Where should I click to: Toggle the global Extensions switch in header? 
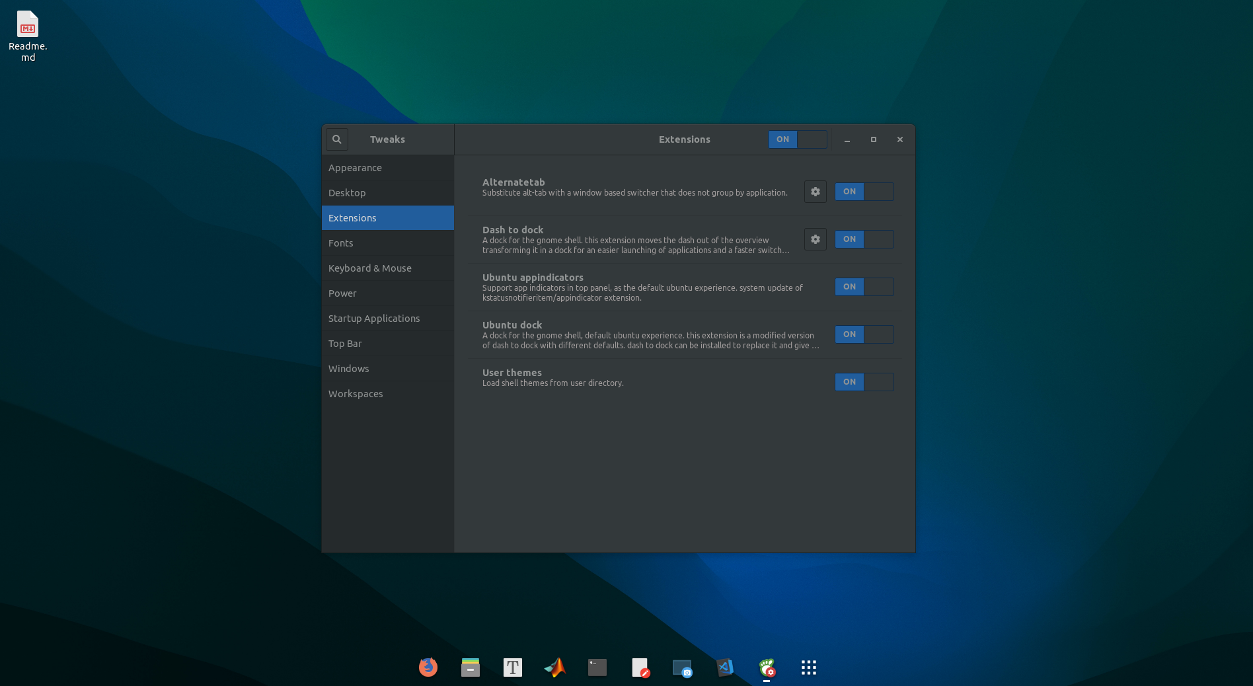798,139
